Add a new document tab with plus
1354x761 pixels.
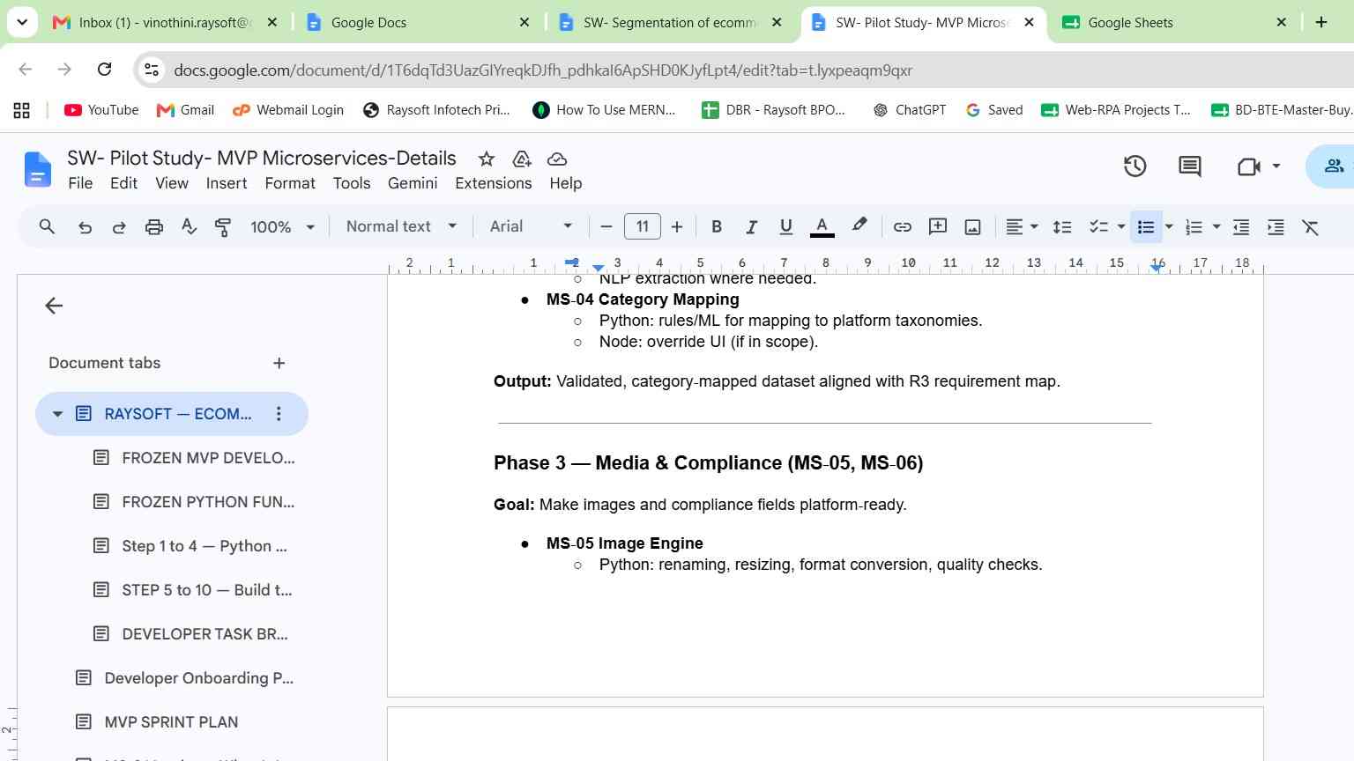279,363
